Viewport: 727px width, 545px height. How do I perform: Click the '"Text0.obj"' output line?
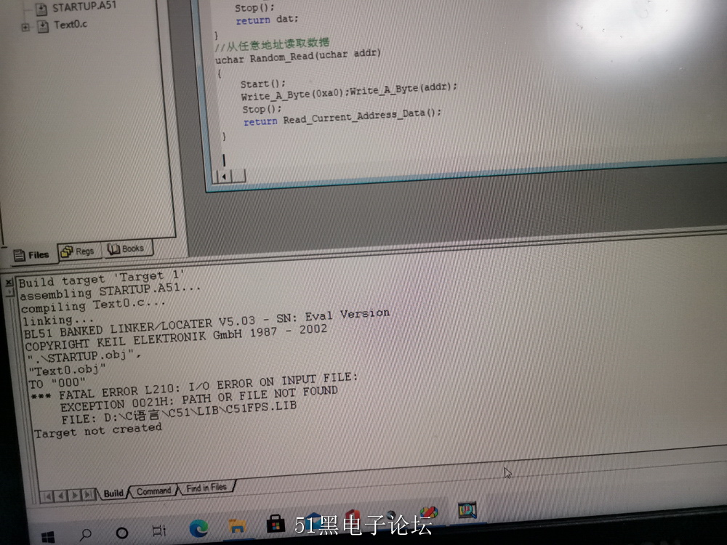(67, 370)
